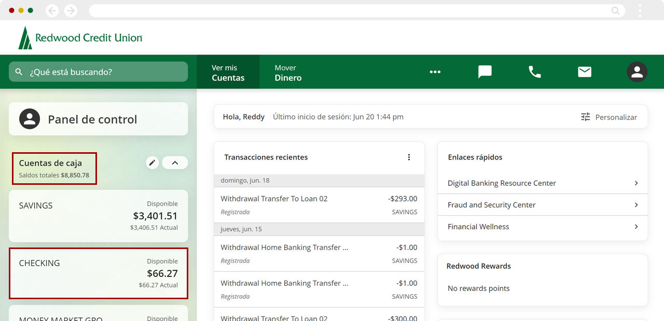Click the Personalizar button

click(609, 117)
